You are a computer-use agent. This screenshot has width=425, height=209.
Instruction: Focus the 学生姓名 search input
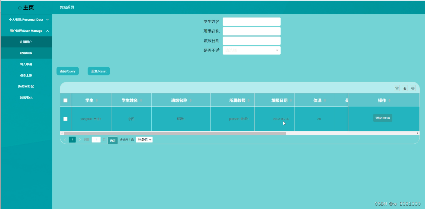point(252,22)
